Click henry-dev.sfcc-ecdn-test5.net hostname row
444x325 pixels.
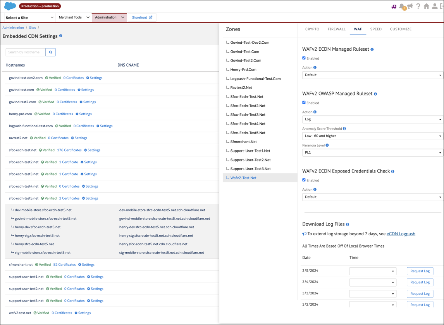pyautogui.click(x=38, y=227)
